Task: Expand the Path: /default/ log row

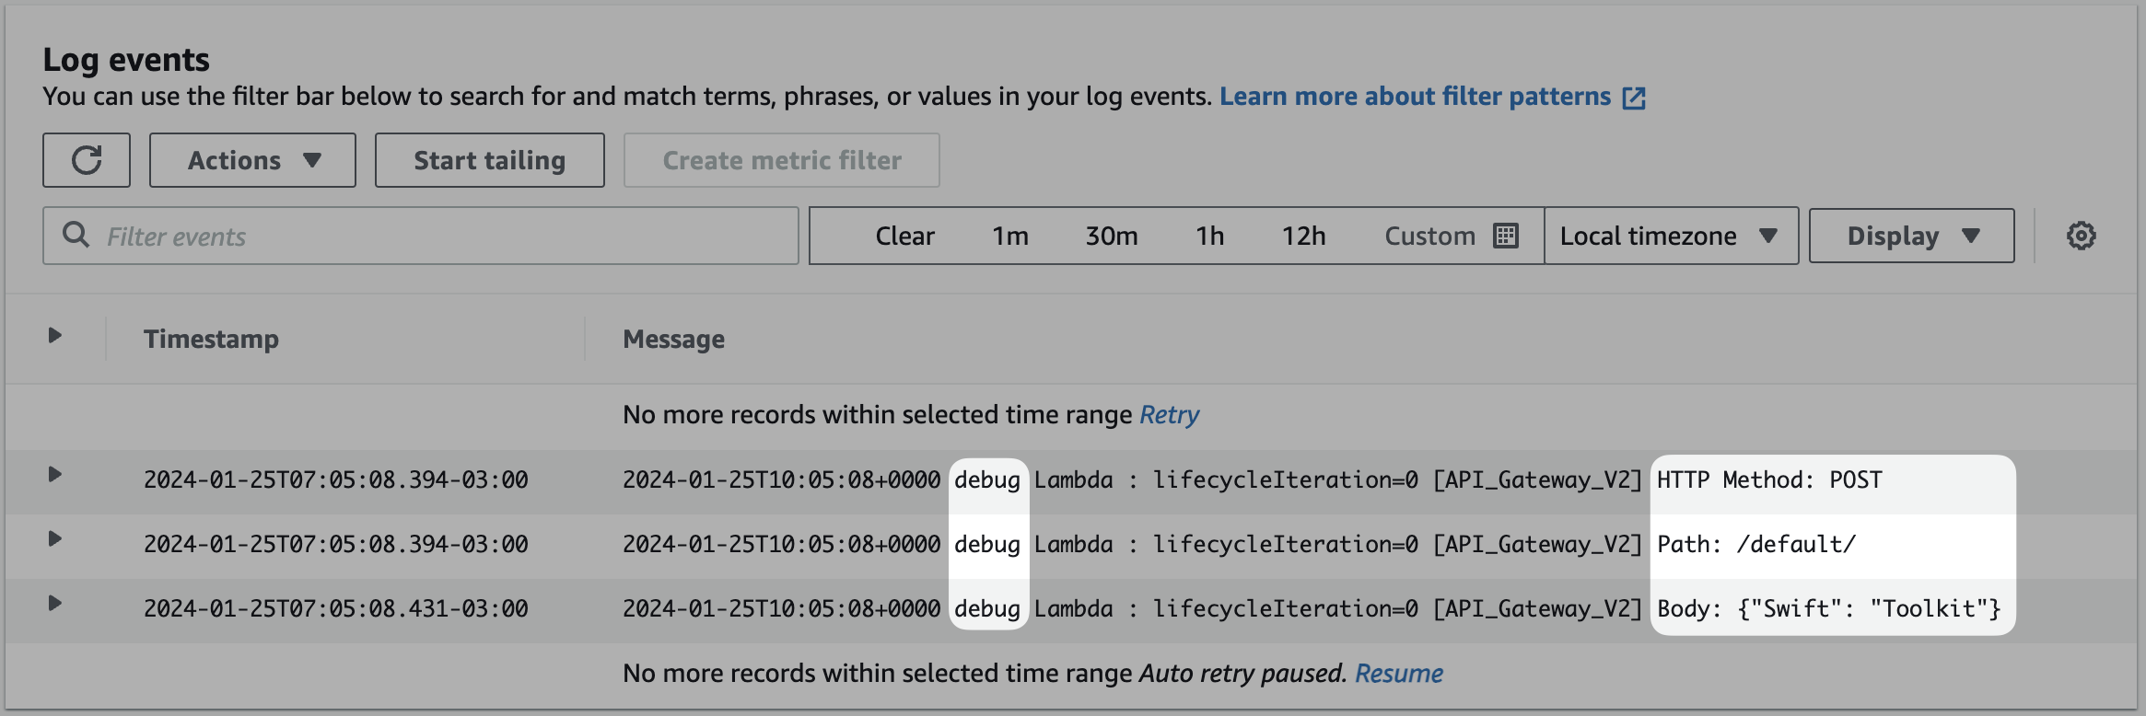Action: click(x=54, y=539)
